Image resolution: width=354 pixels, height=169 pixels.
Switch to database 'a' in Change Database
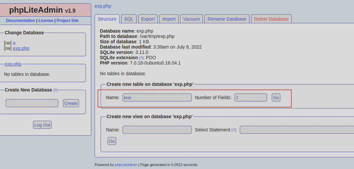[x=14, y=43]
